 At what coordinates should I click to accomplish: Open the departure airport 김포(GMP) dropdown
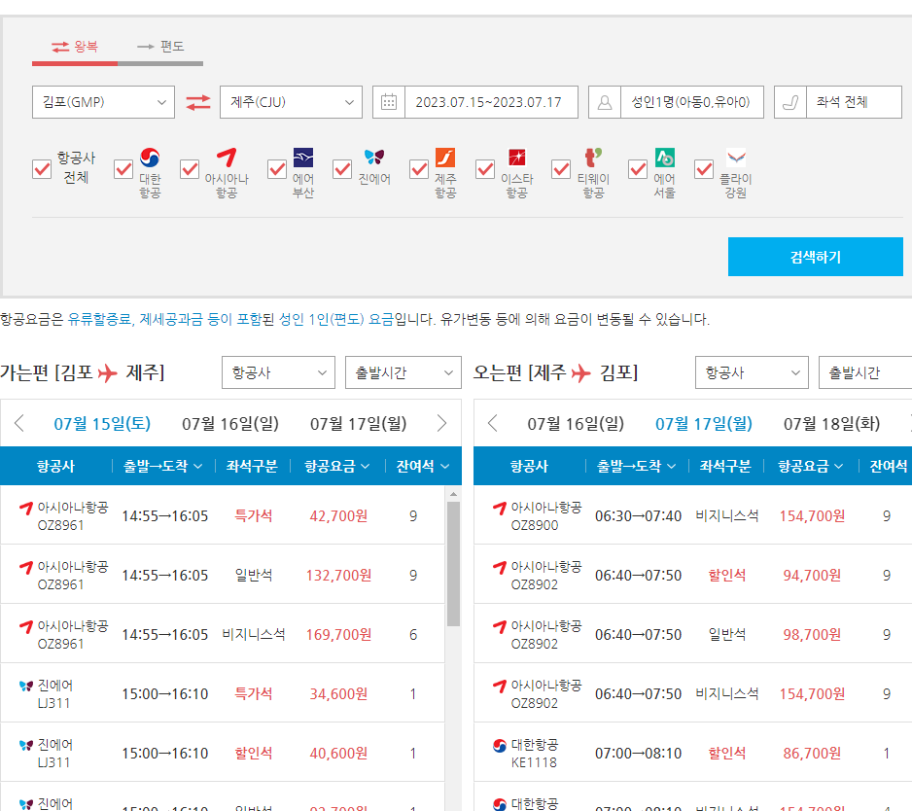[102, 102]
